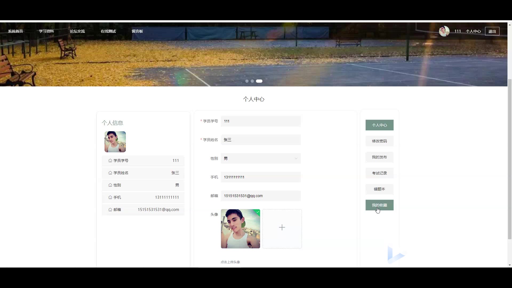Click the home icon beside 学员姓名 row

[x=110, y=173]
